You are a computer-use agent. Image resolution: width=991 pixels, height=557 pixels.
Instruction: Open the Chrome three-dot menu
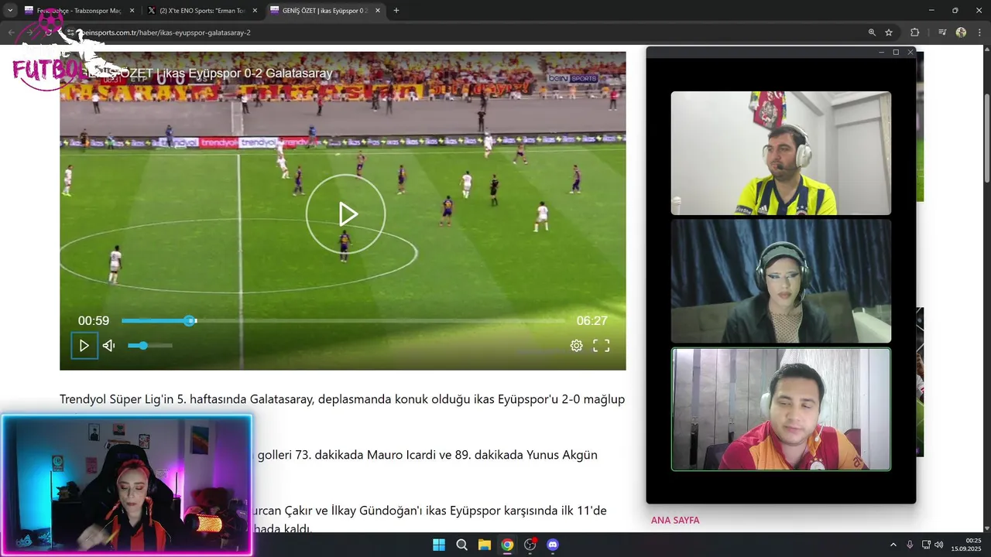[979, 32]
